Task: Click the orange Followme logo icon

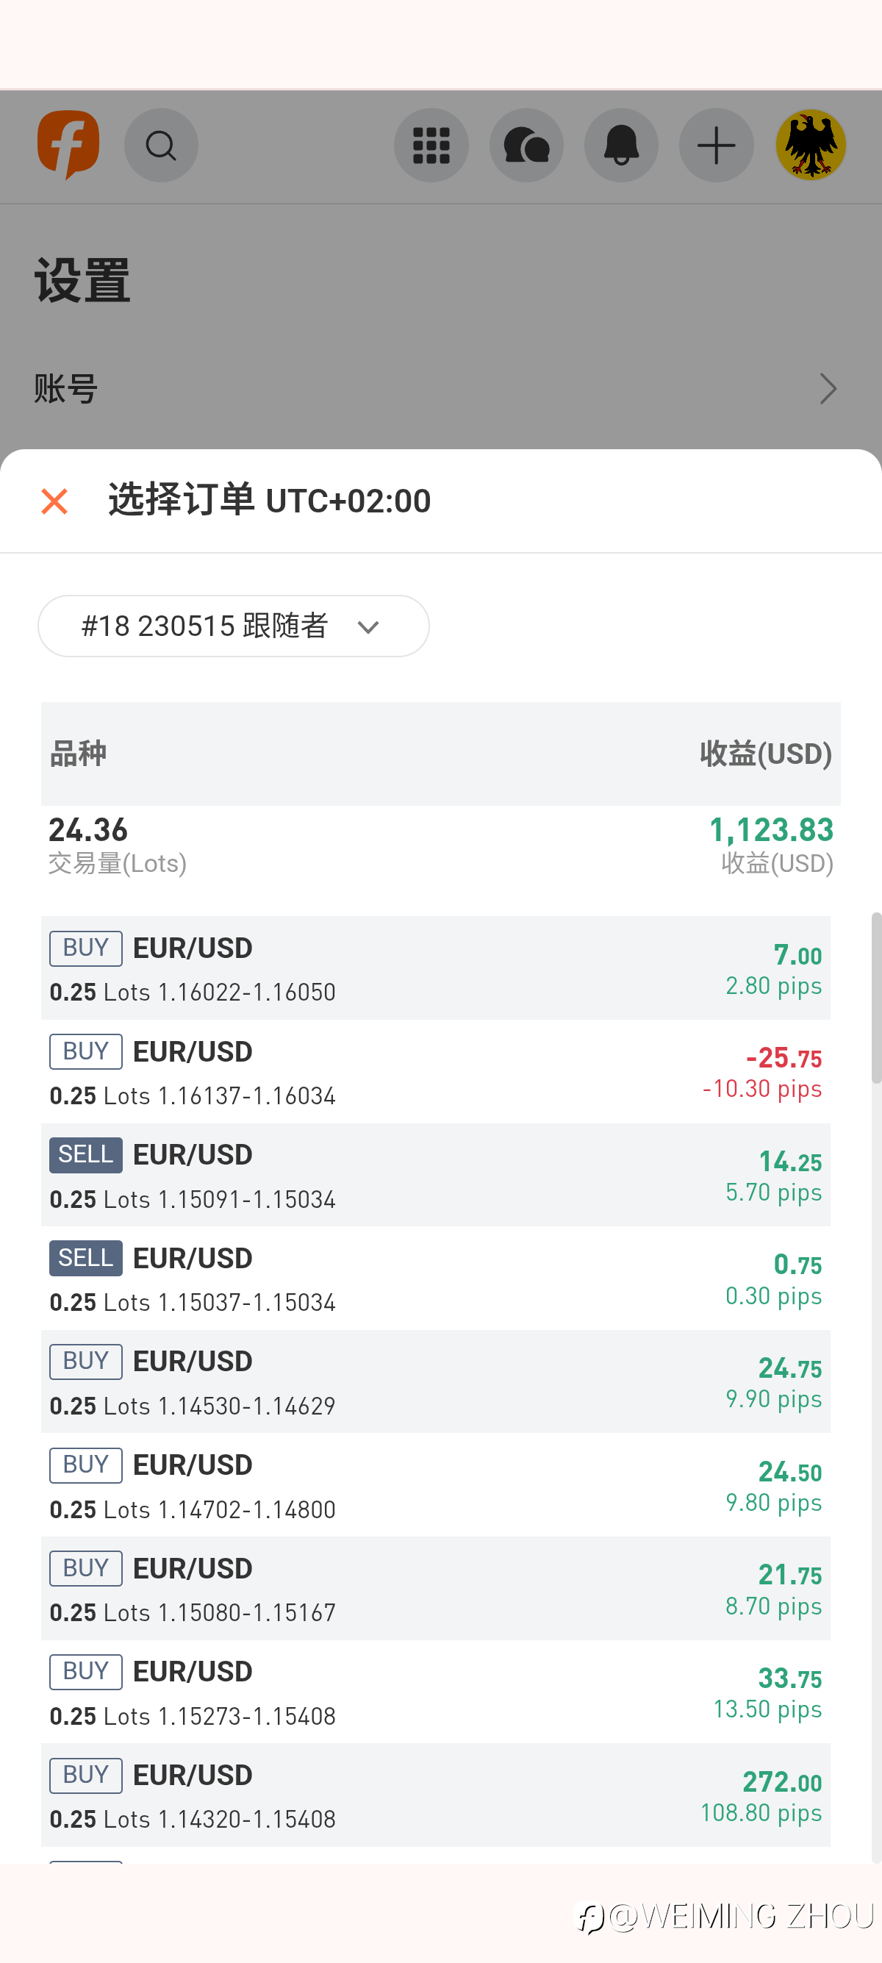Action: click(x=68, y=145)
